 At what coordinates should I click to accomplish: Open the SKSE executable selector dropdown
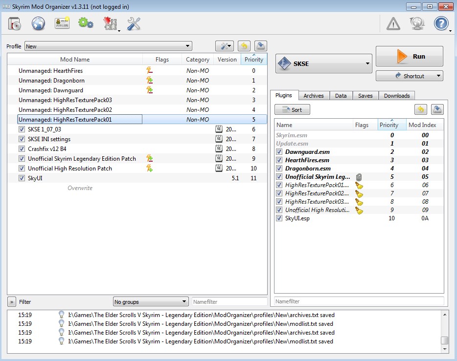324,64
